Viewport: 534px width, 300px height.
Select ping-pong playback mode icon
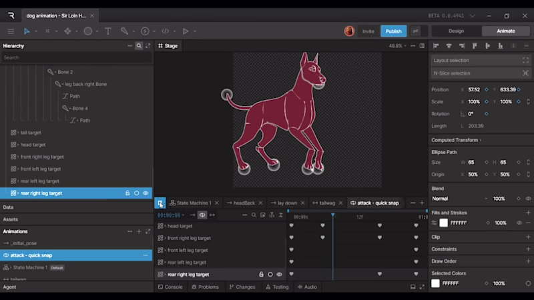[212, 215]
